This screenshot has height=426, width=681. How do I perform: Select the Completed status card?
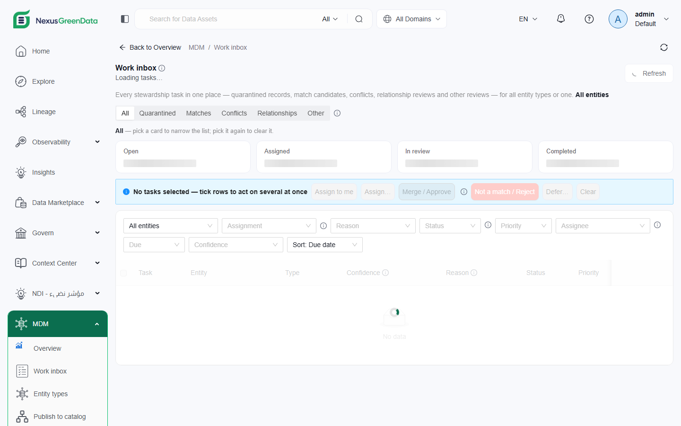click(x=606, y=157)
